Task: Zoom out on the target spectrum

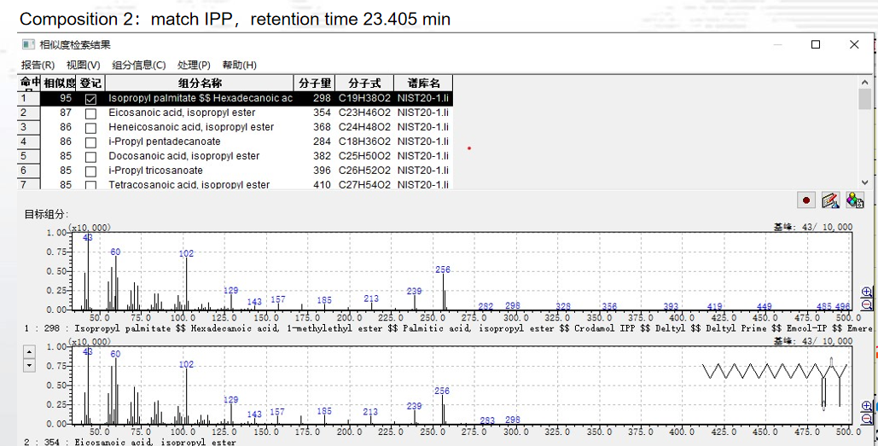Action: (867, 304)
